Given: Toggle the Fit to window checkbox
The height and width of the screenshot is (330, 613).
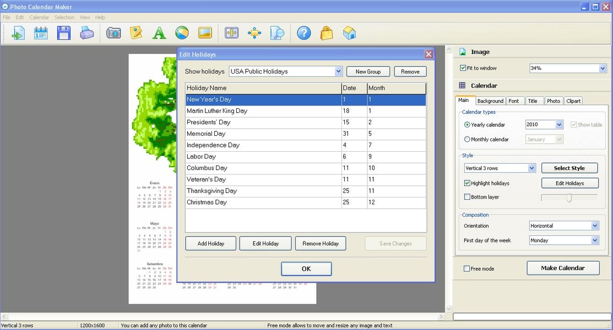Looking at the screenshot, I should [463, 68].
